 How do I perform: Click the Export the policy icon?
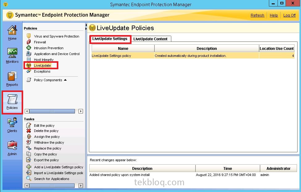coord(29,160)
